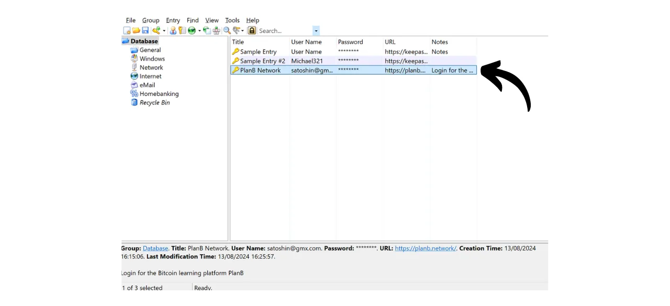
Task: Open the Tools menu
Action: pyautogui.click(x=232, y=20)
